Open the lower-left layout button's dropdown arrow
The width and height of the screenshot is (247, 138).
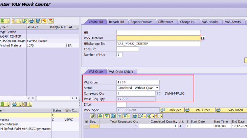pos(30,104)
